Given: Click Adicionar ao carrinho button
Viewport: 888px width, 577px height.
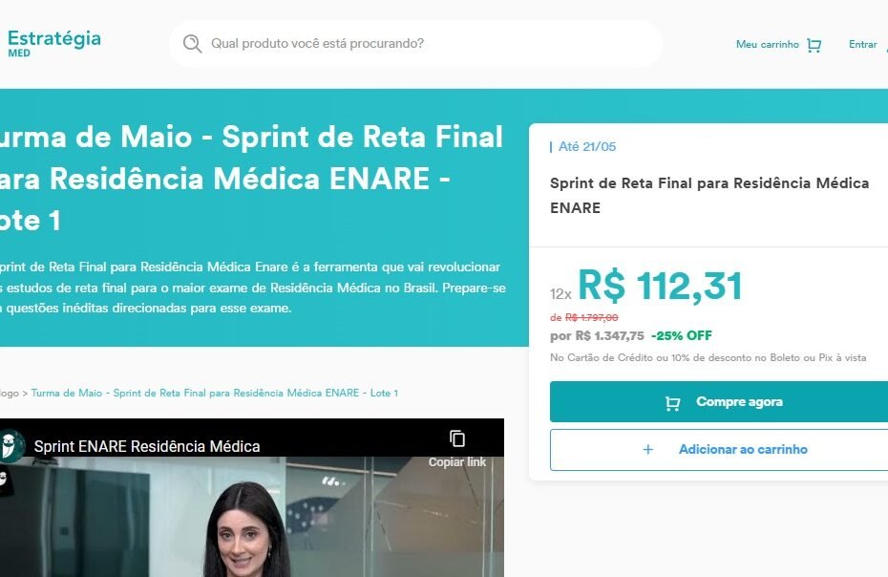Looking at the screenshot, I should click(719, 450).
